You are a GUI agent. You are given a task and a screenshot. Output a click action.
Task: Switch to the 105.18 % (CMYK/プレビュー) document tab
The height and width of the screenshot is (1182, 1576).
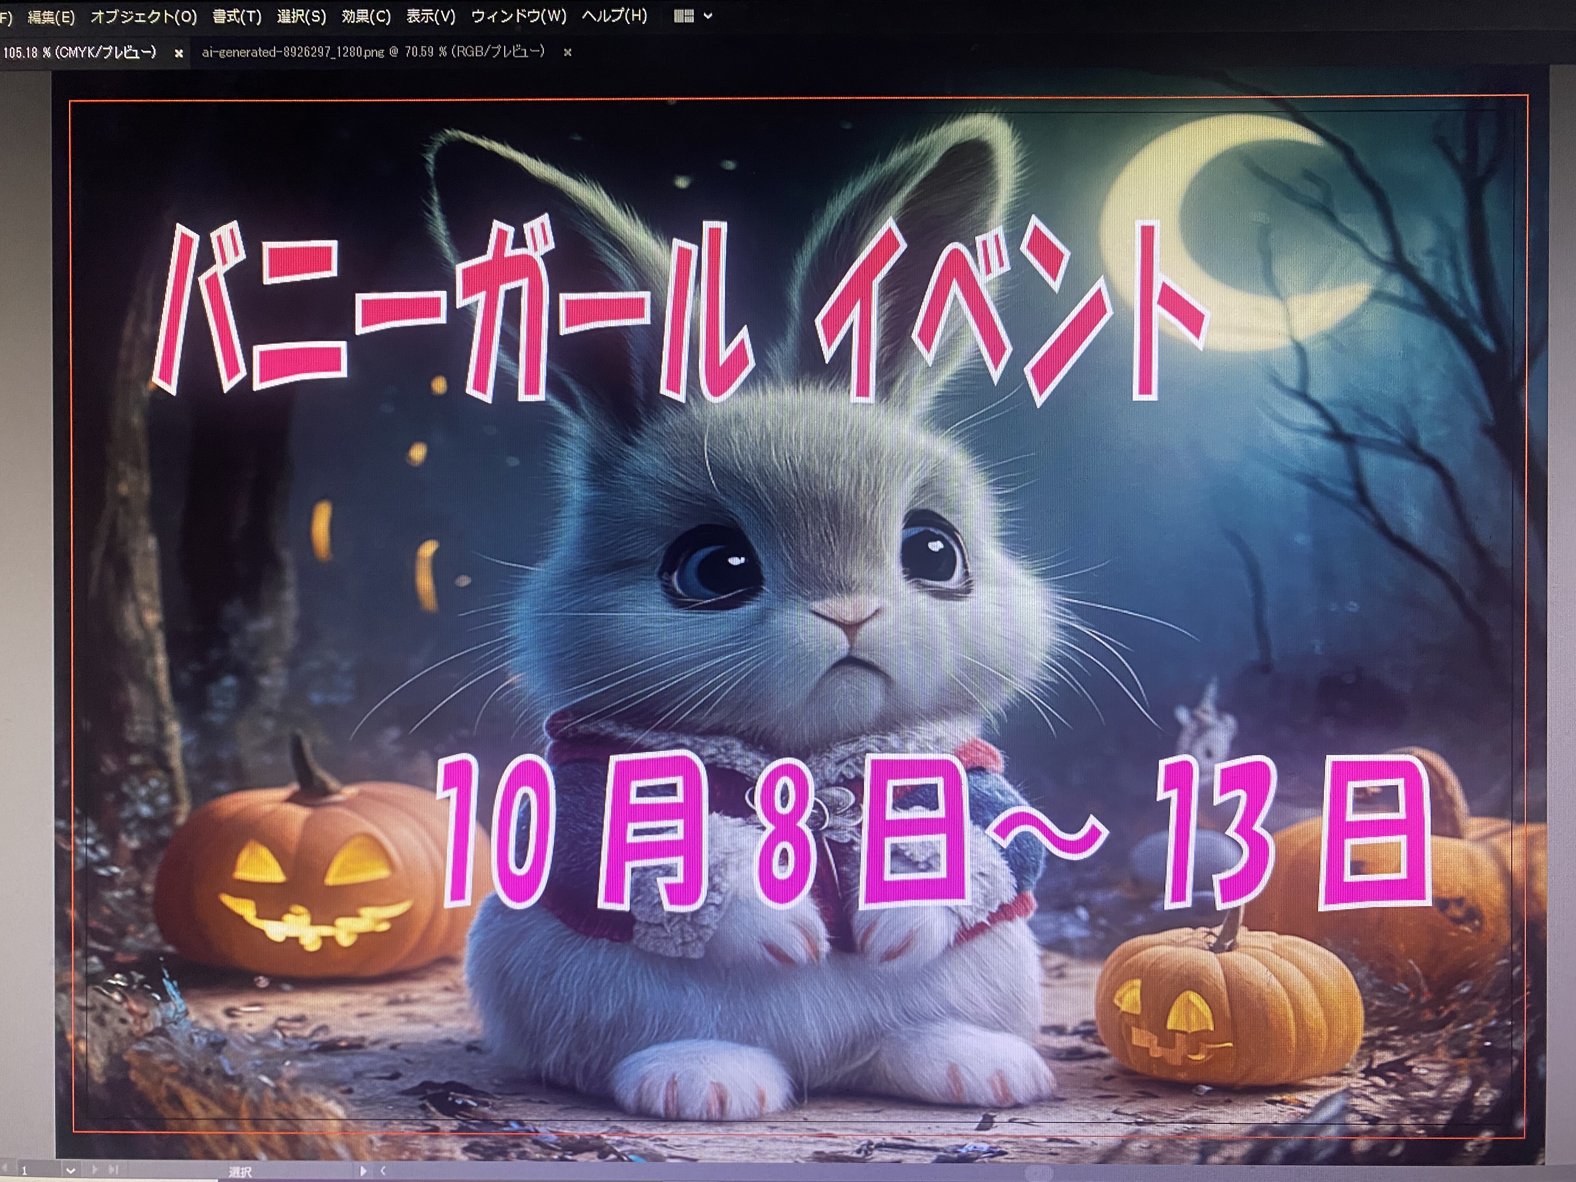pyautogui.click(x=80, y=52)
